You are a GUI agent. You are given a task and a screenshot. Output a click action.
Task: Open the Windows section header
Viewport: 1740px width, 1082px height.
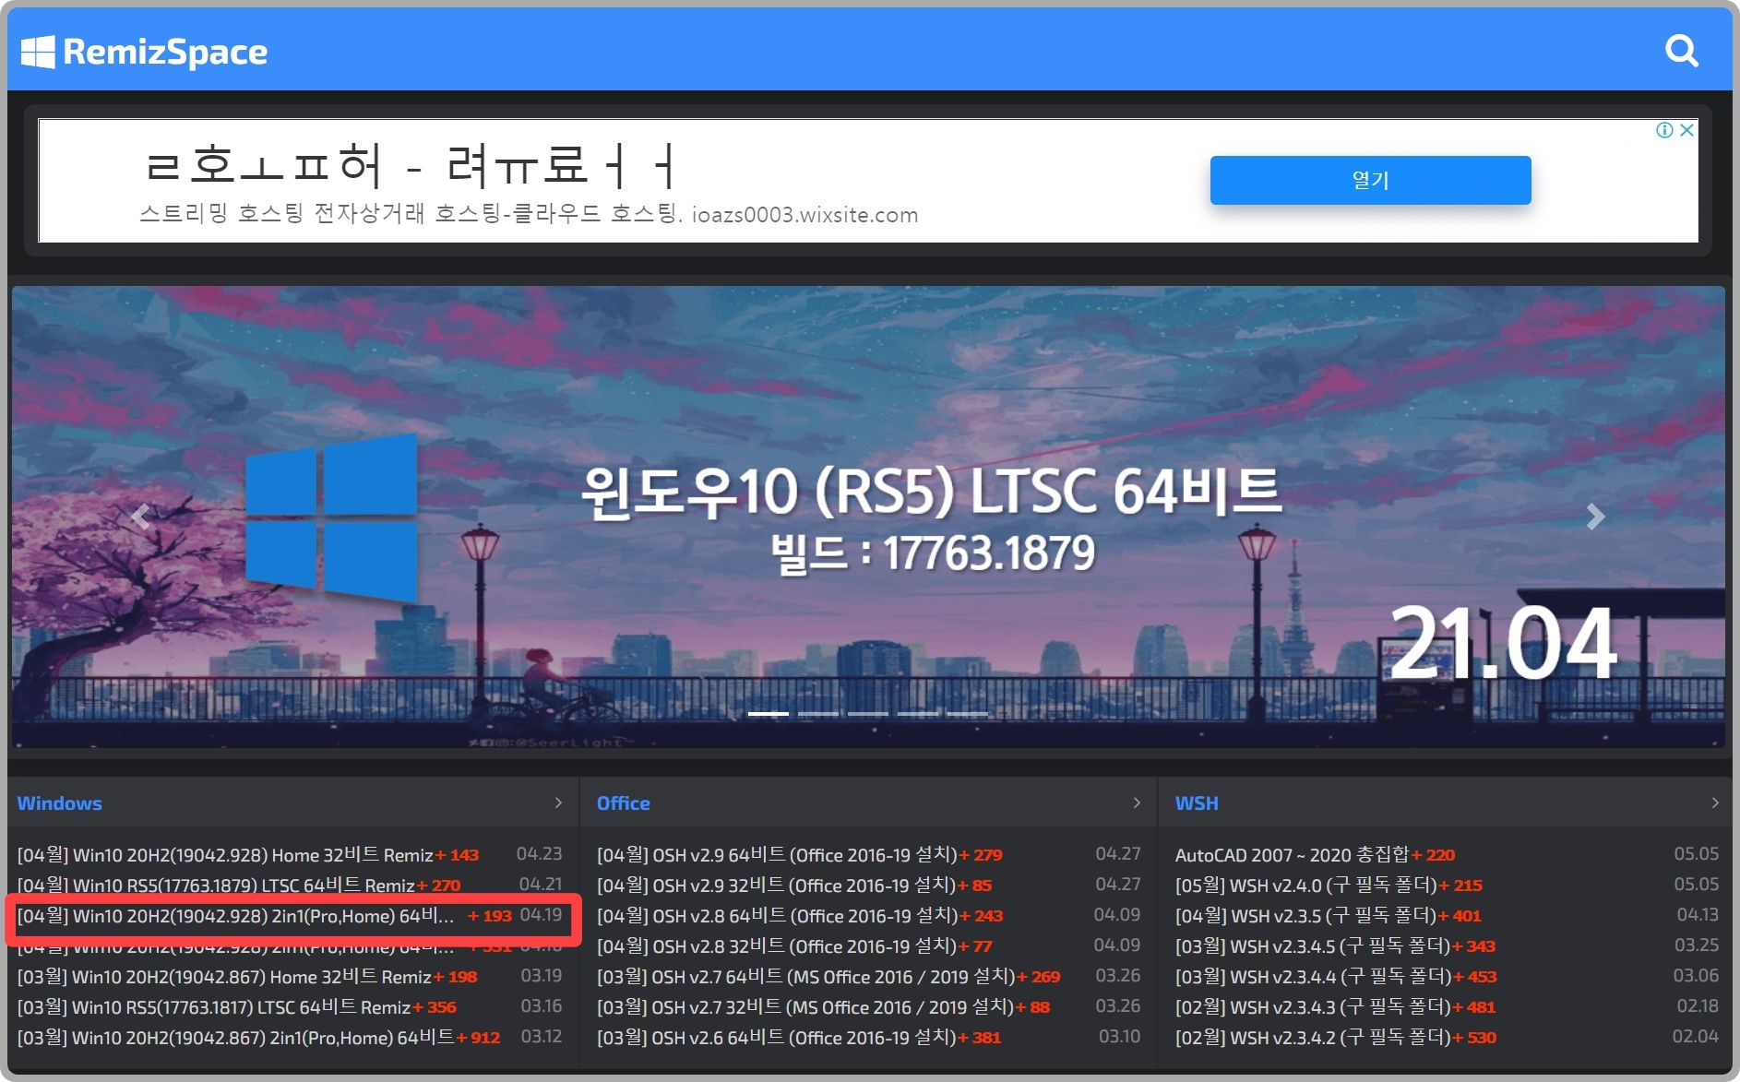(59, 803)
